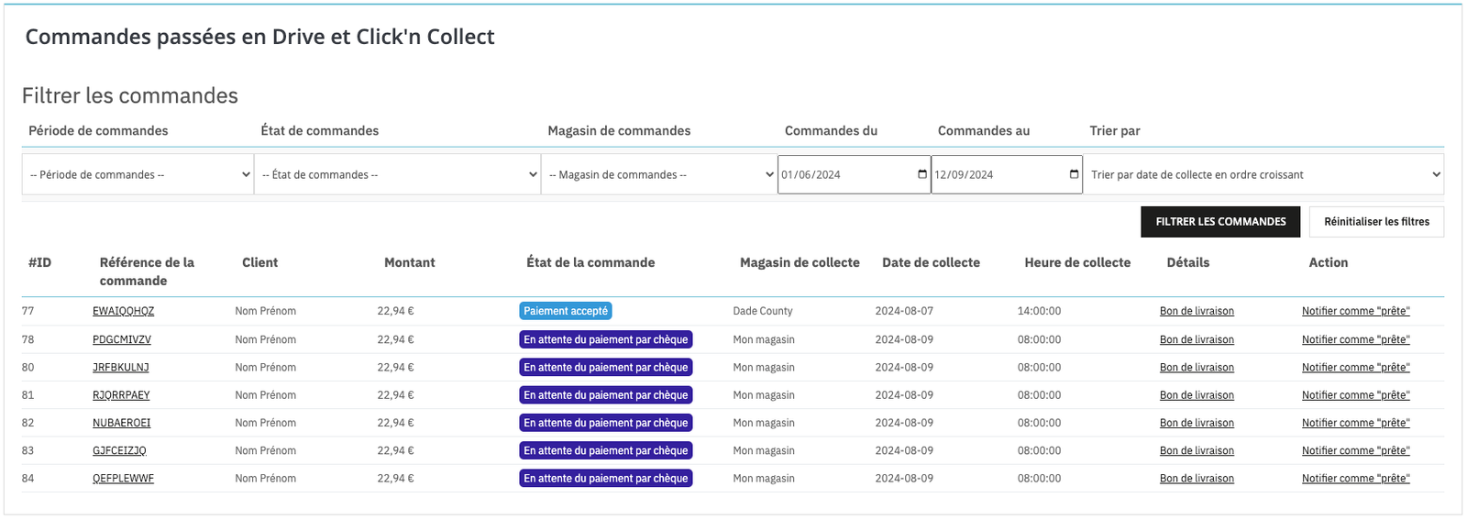Screen dimensions: 1467x520
Task: Click the Commandes du date field
Action: coord(855,174)
